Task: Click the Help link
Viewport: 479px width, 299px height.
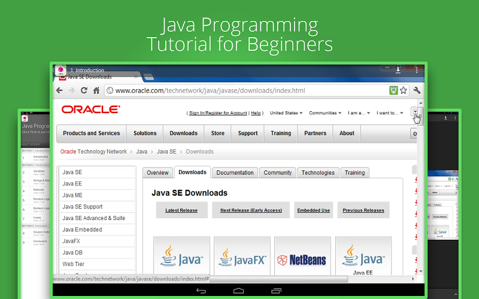Action: click(256, 113)
